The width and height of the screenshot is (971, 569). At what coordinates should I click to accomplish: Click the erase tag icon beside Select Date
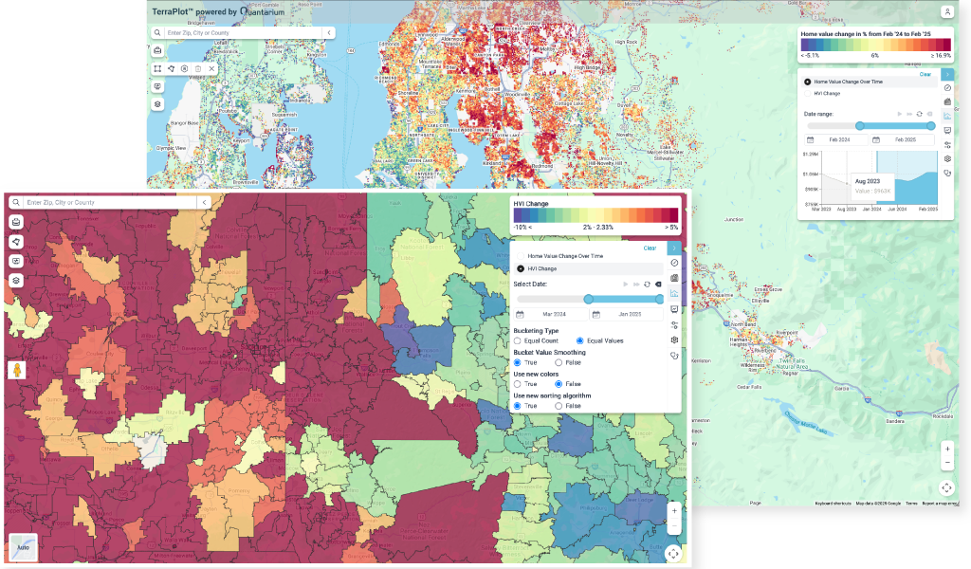click(658, 284)
